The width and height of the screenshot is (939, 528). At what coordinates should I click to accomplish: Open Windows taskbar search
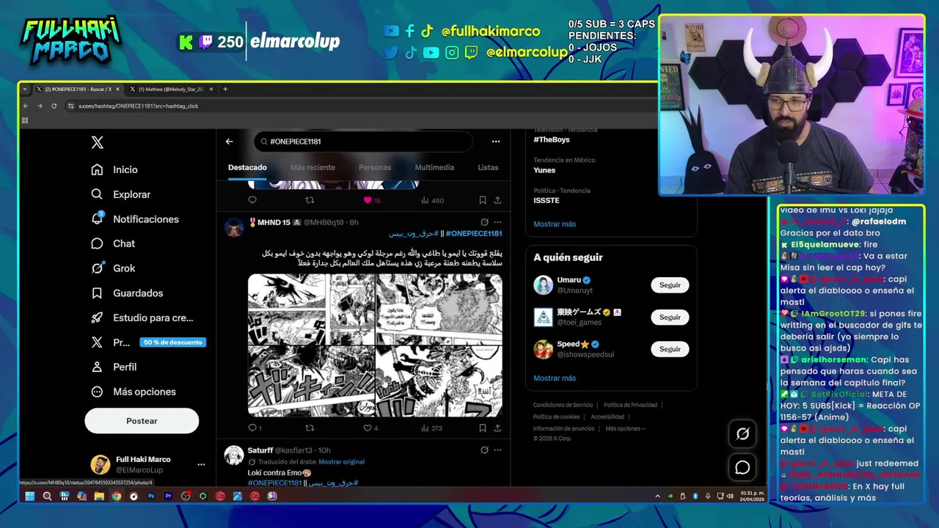coord(47,496)
